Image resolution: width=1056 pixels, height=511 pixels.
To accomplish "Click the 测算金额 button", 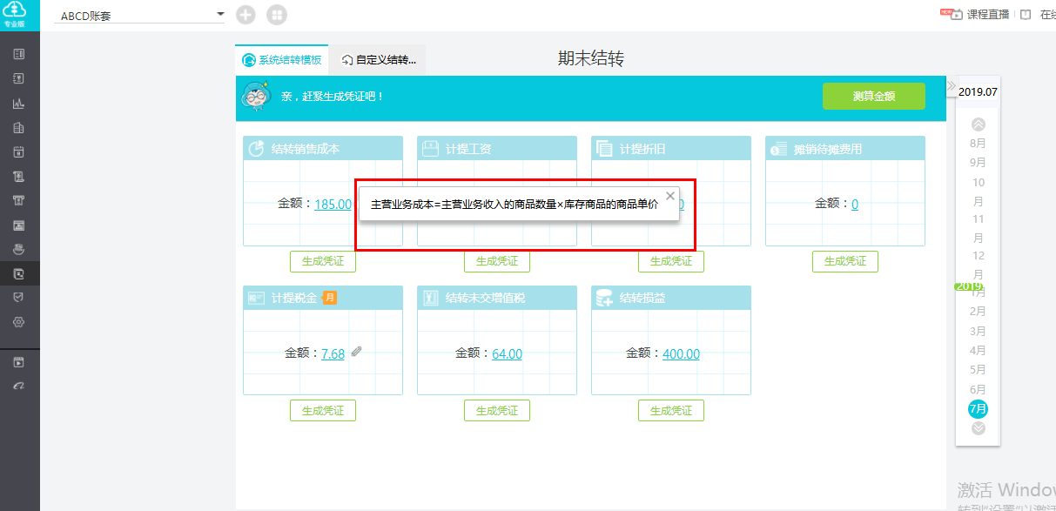I will tap(873, 97).
